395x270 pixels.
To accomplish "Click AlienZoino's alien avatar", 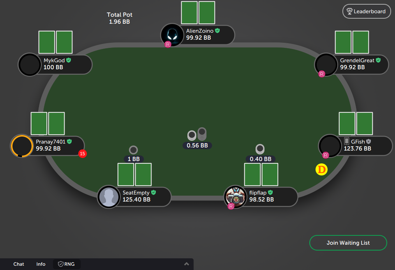I will pos(172,35).
